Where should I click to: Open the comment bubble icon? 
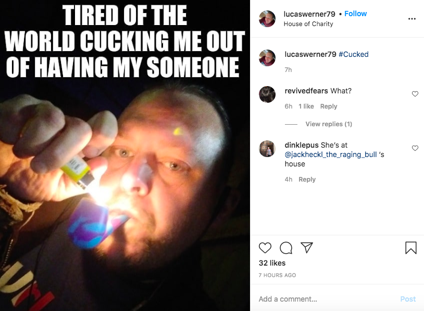point(286,248)
